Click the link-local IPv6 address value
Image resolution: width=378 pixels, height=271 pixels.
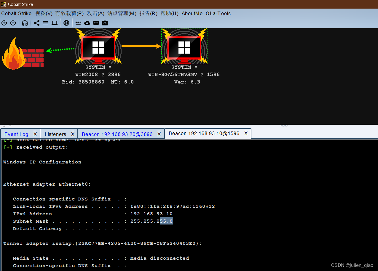pos(173,206)
